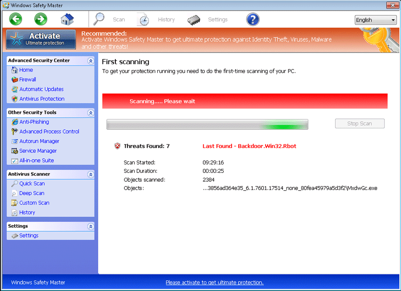Click the magnifying glass Scan icon

point(99,19)
